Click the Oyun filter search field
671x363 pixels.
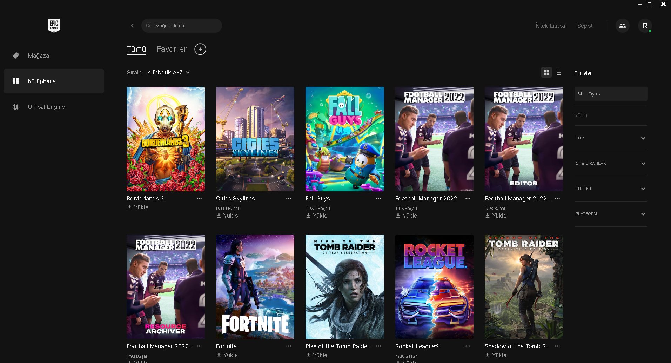[611, 94]
